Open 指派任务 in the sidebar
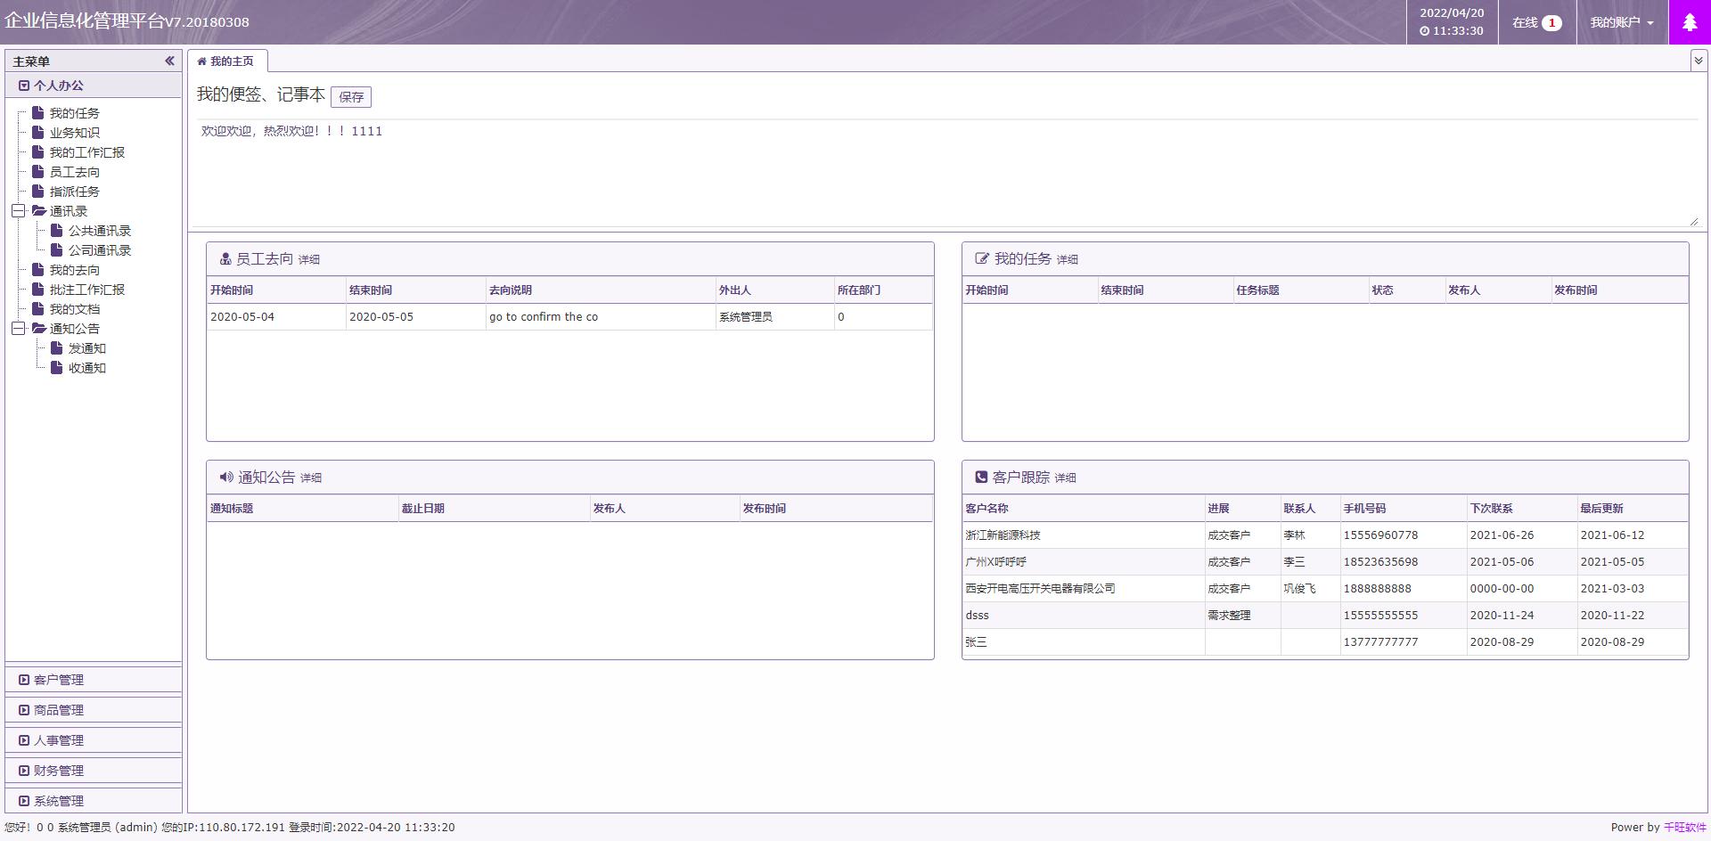The image size is (1711, 841). [75, 192]
